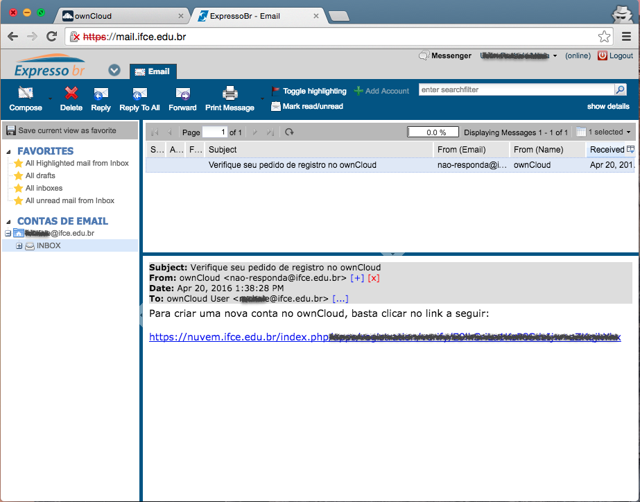Focus the search filter field
The image size is (640, 502).
click(x=517, y=89)
